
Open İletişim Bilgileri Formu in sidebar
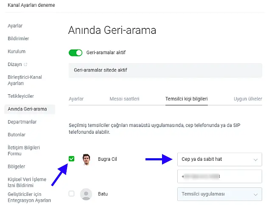[x=24, y=151]
